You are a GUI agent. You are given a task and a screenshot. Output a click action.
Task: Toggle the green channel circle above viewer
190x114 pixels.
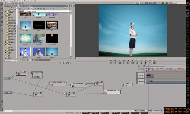[165, 3]
